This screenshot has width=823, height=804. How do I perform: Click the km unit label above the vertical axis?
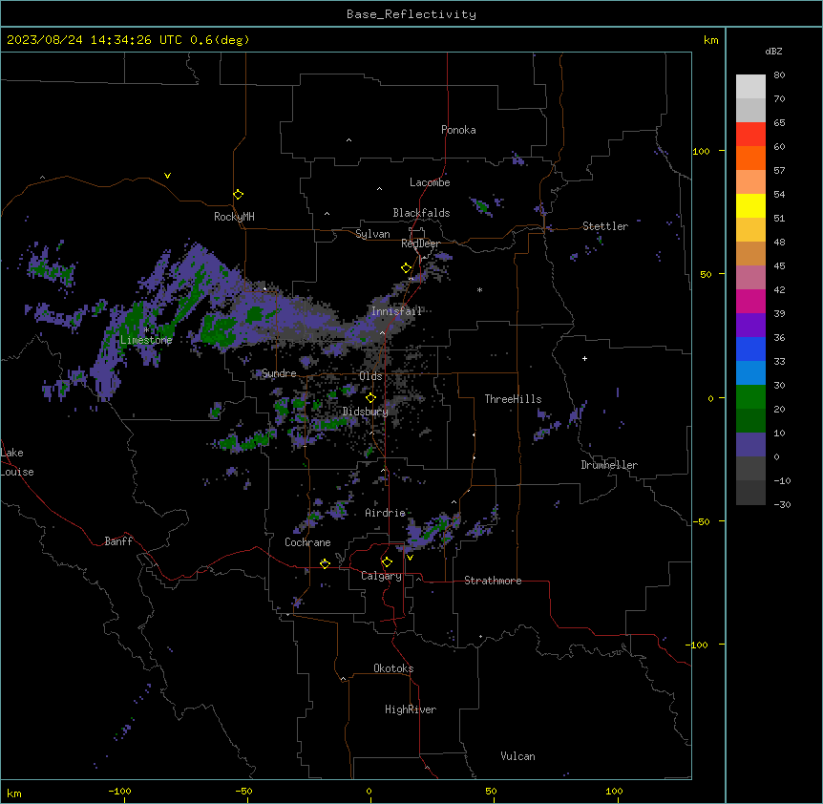pyautogui.click(x=710, y=40)
